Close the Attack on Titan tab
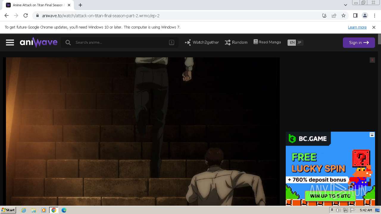Image resolution: width=381 pixels, height=214 pixels. coord(69,5)
